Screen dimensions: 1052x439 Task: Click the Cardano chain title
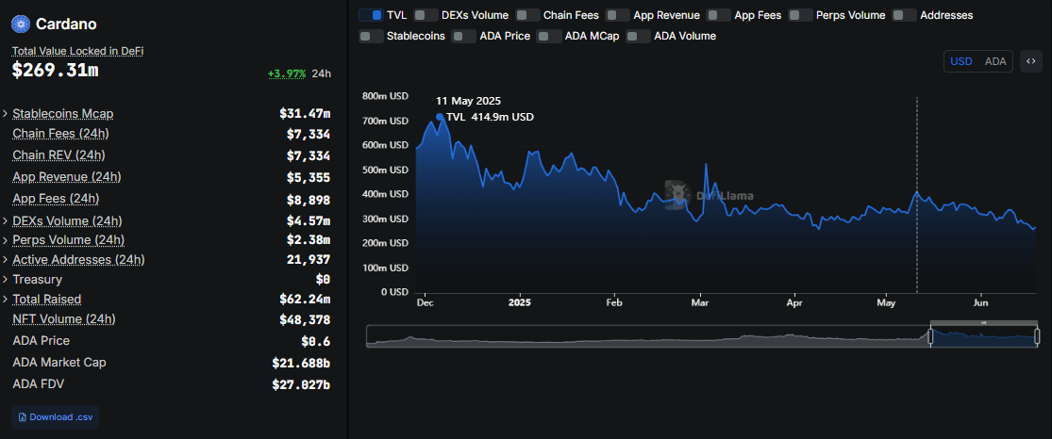click(x=66, y=24)
